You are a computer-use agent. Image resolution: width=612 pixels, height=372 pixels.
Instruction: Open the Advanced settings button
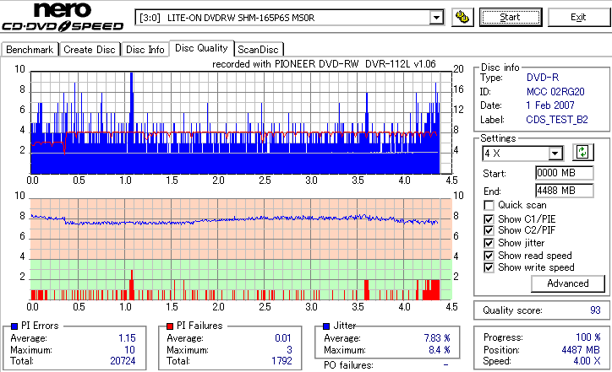pos(568,283)
